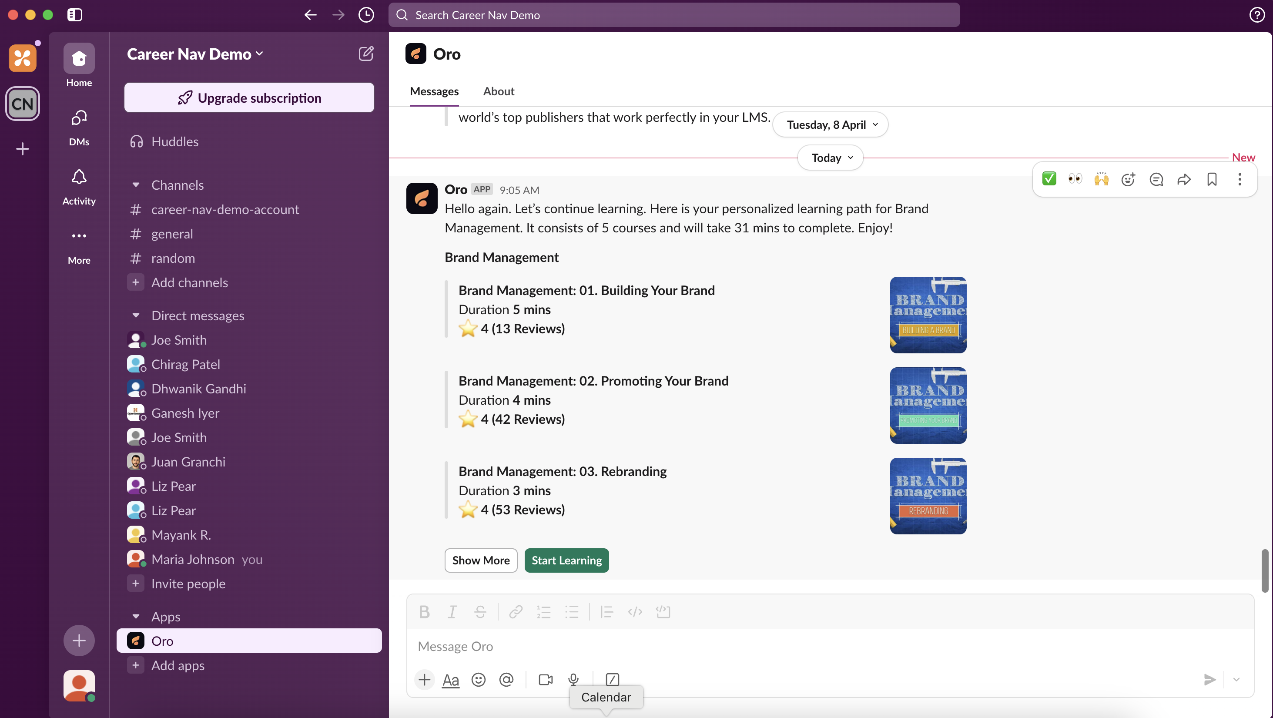Open the help question mark icon
The width and height of the screenshot is (1273, 718).
point(1257,15)
